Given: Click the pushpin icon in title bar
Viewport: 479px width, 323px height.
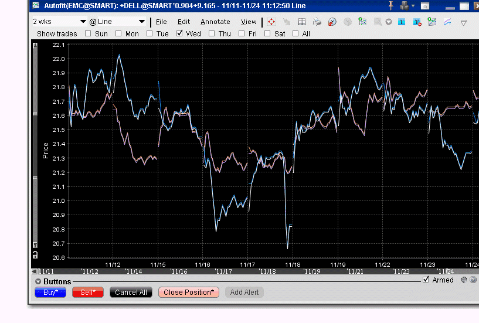Looking at the screenshot, I should tap(391, 6).
